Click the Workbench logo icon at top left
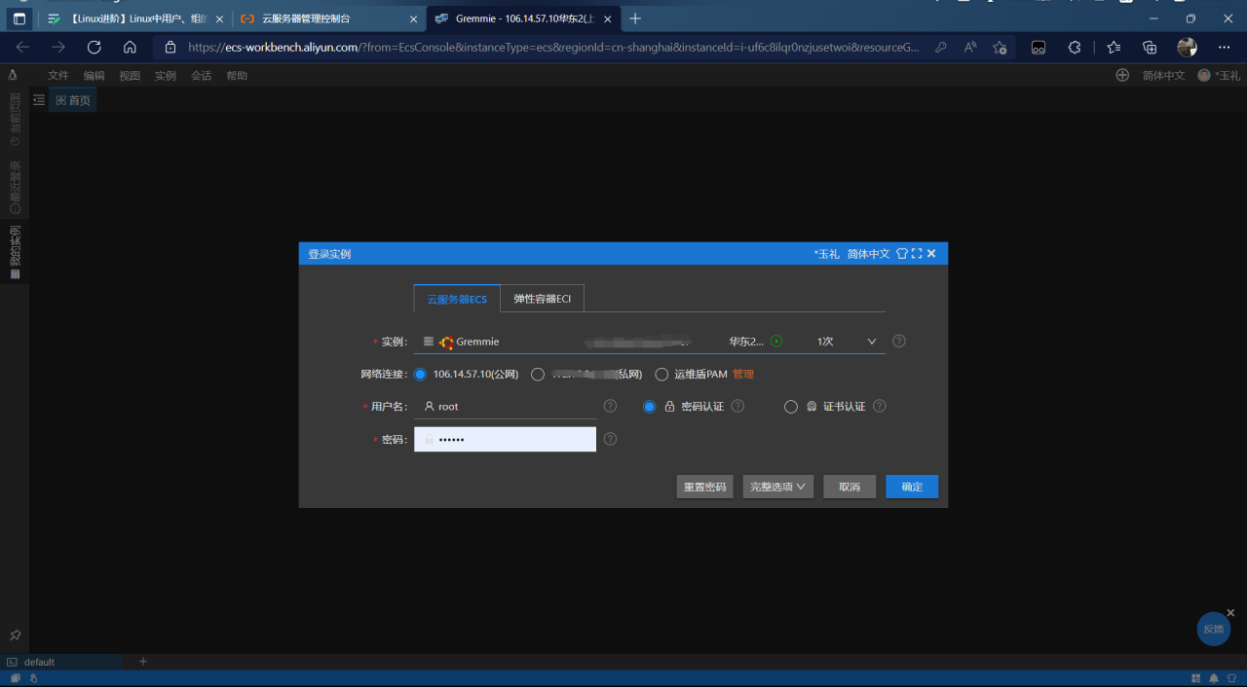 click(13, 75)
